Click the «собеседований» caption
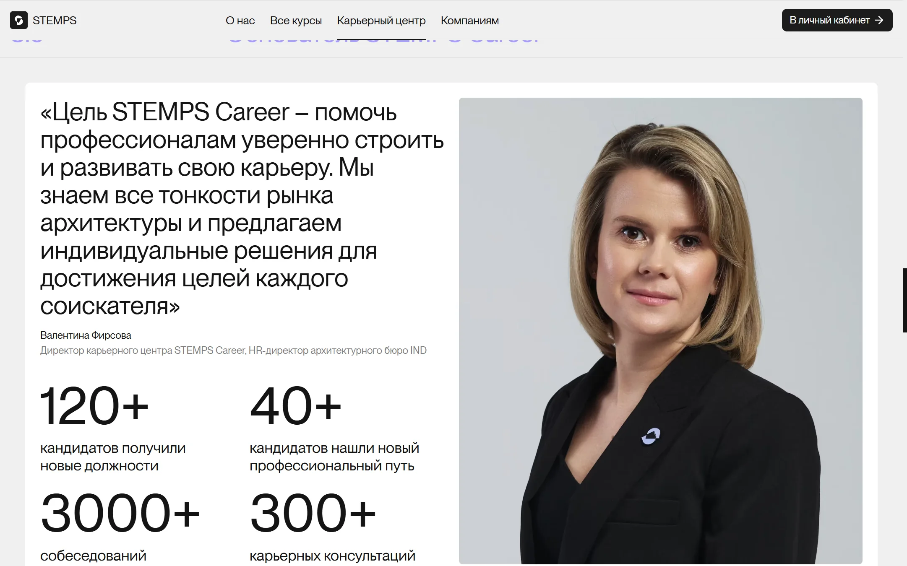Image resolution: width=907 pixels, height=566 pixels. coord(93,556)
